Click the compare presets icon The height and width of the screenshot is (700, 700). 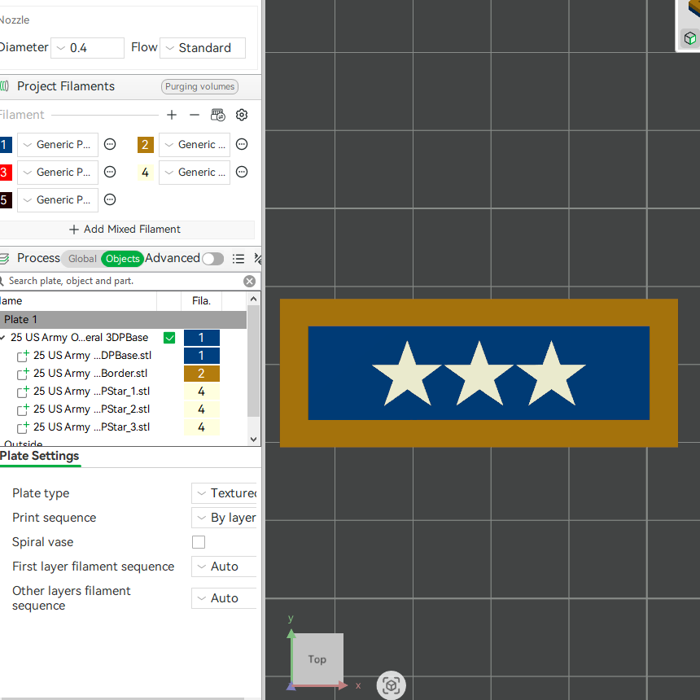click(257, 259)
